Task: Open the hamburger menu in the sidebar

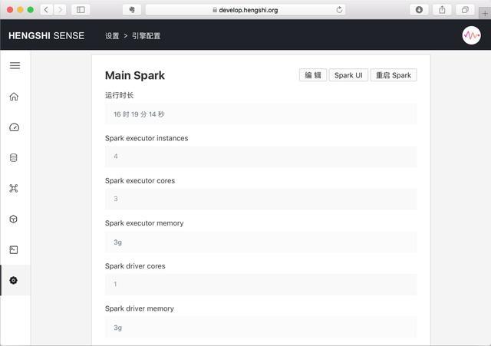Action: [15, 65]
